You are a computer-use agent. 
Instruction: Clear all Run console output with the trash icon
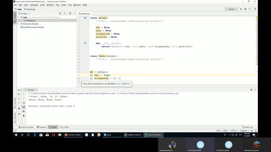24,115
